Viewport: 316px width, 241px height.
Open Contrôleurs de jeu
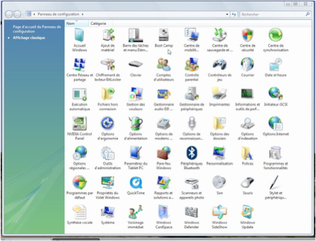220,69
